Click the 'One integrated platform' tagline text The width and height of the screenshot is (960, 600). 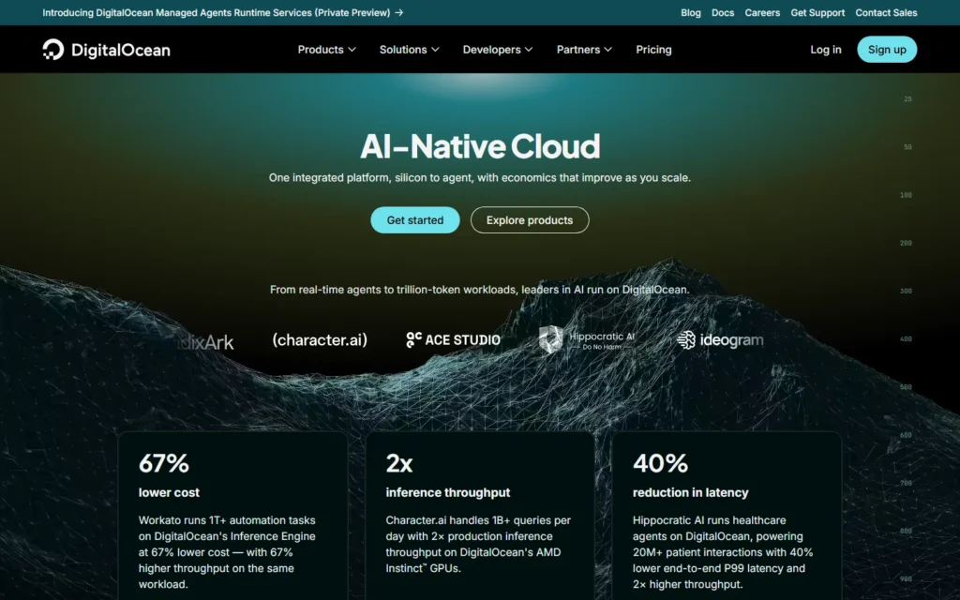480,177
